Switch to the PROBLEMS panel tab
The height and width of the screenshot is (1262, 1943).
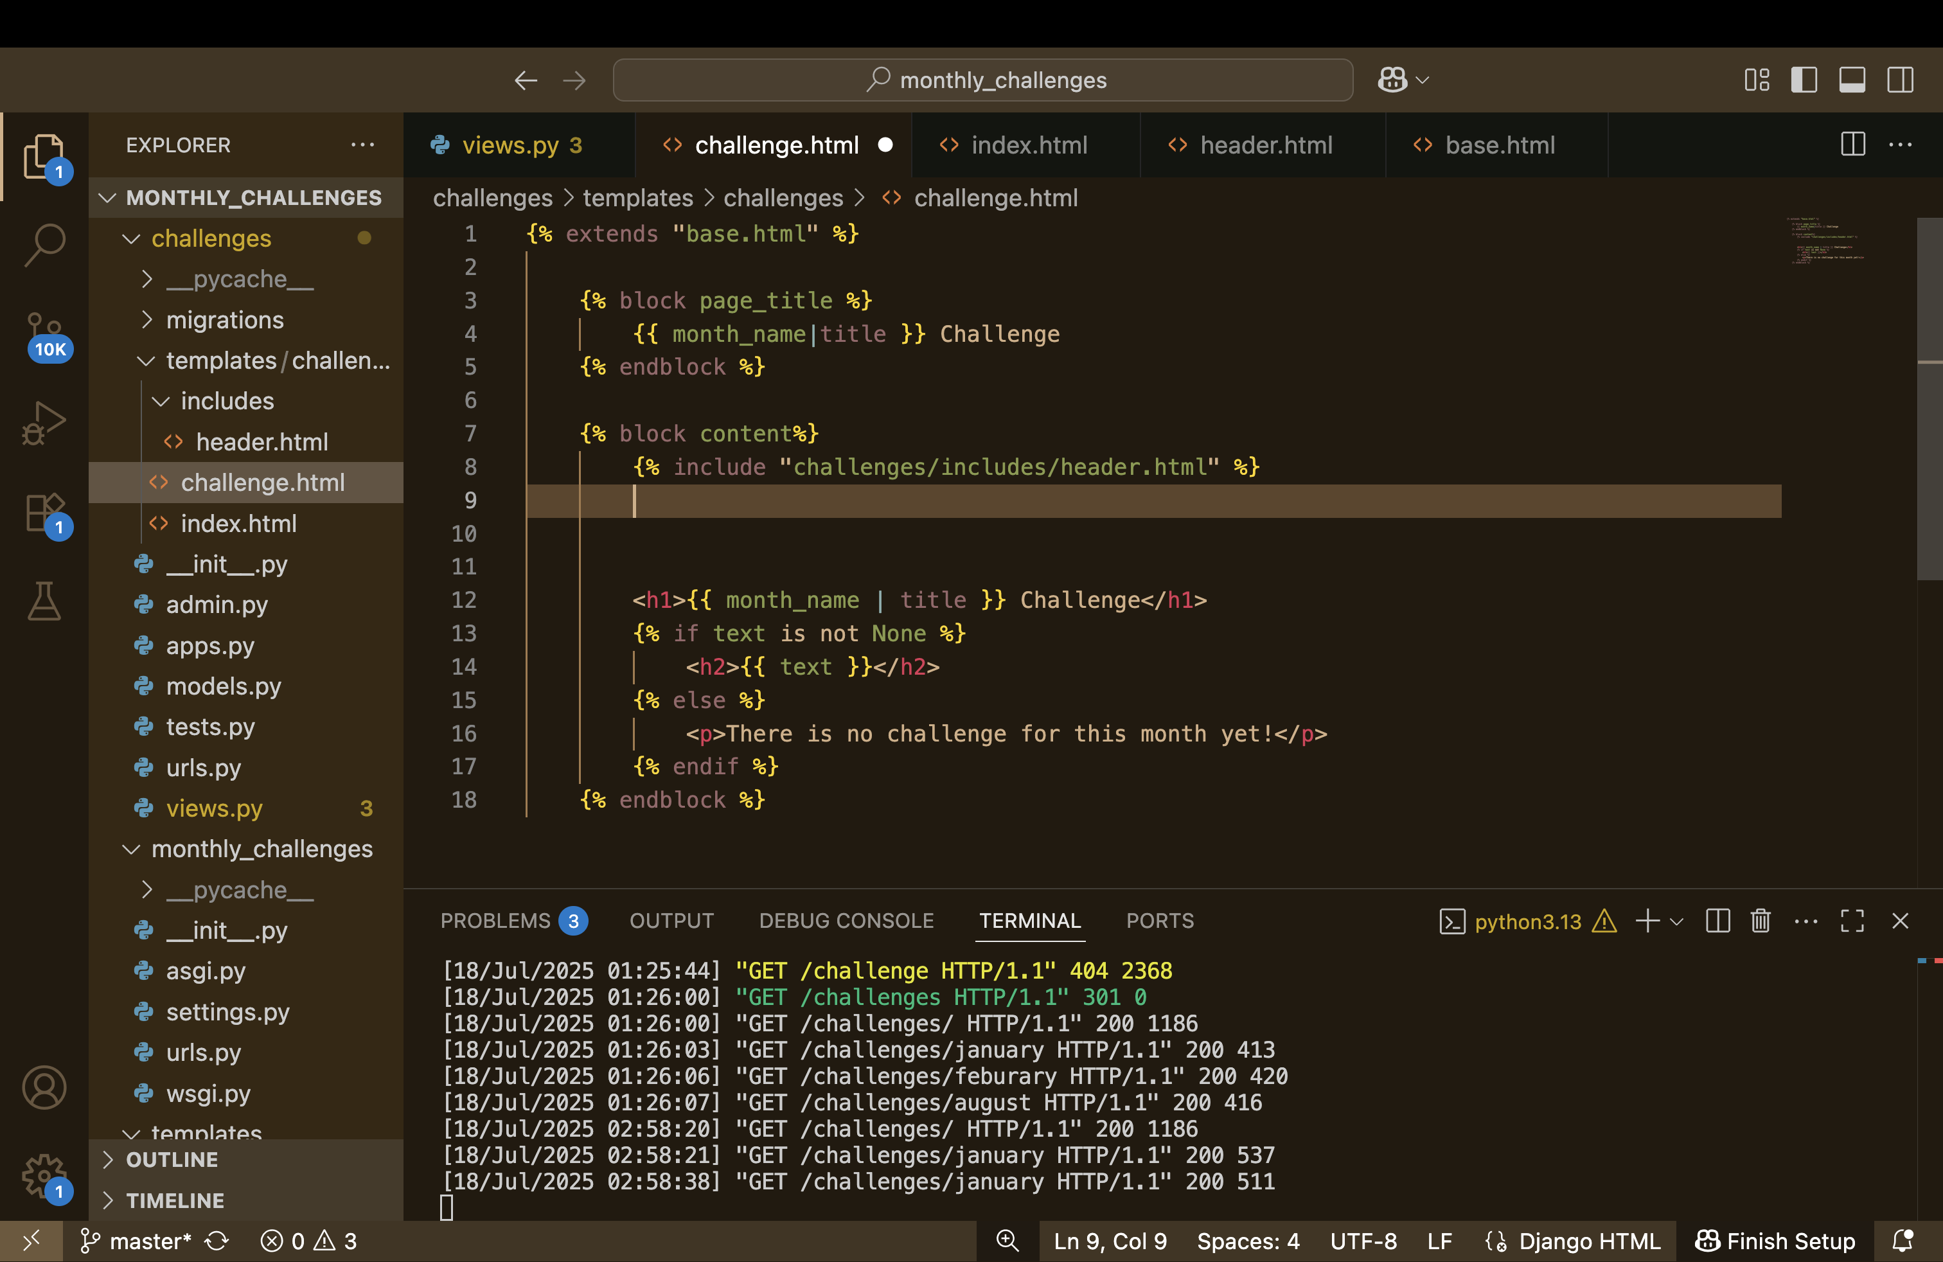tap(495, 921)
